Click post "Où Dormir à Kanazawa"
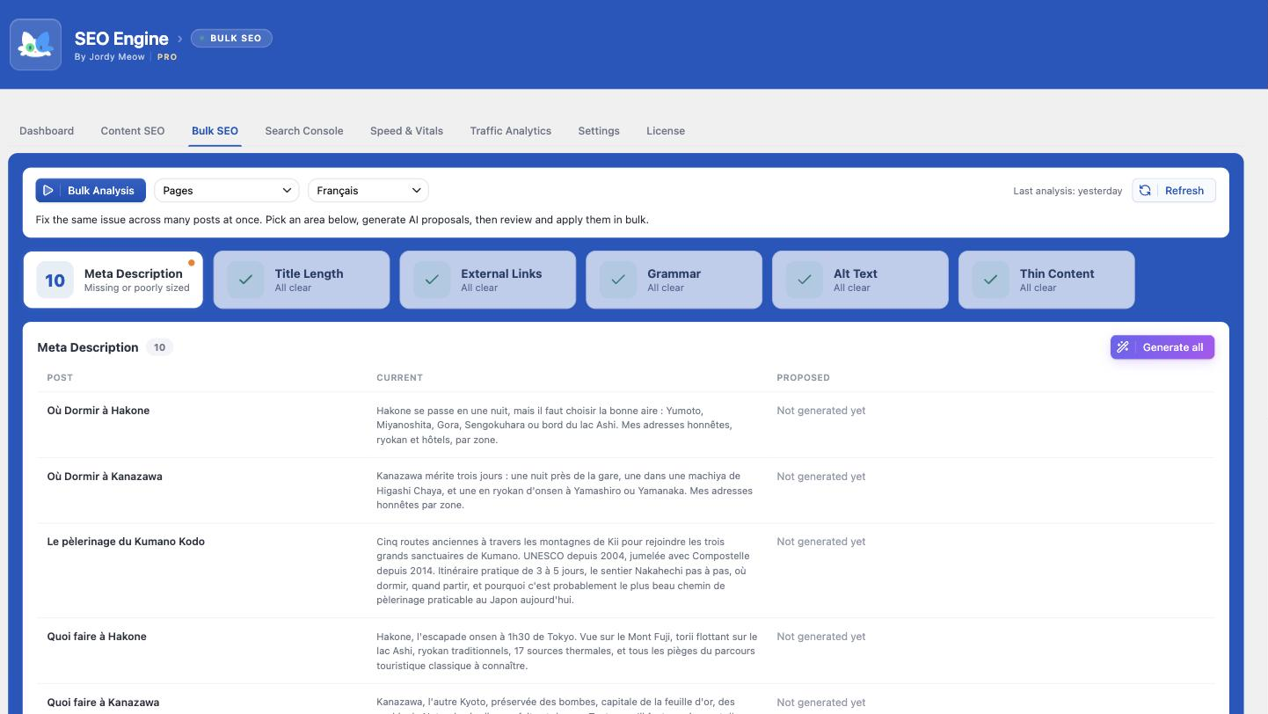 [105, 477]
